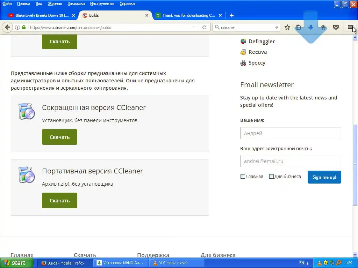Focus the email address input field

tap(291, 161)
